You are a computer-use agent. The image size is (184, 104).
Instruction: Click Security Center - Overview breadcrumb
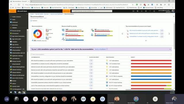coord(42,14)
